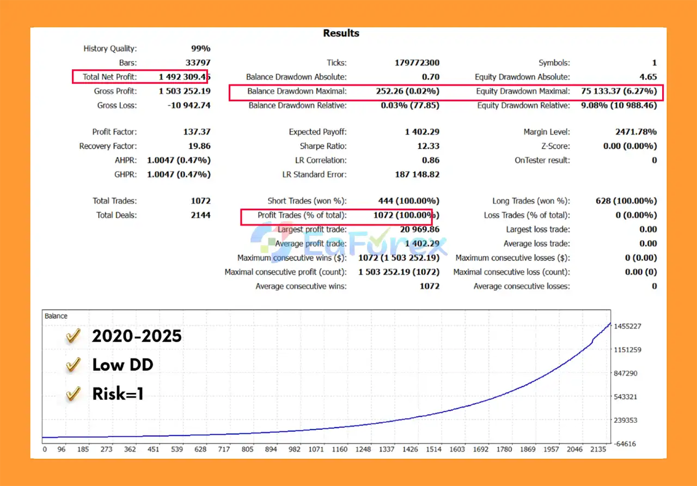Click the gold checkmark beside 2020-2025
Viewport: 697px width, 486px height.
[72, 337]
